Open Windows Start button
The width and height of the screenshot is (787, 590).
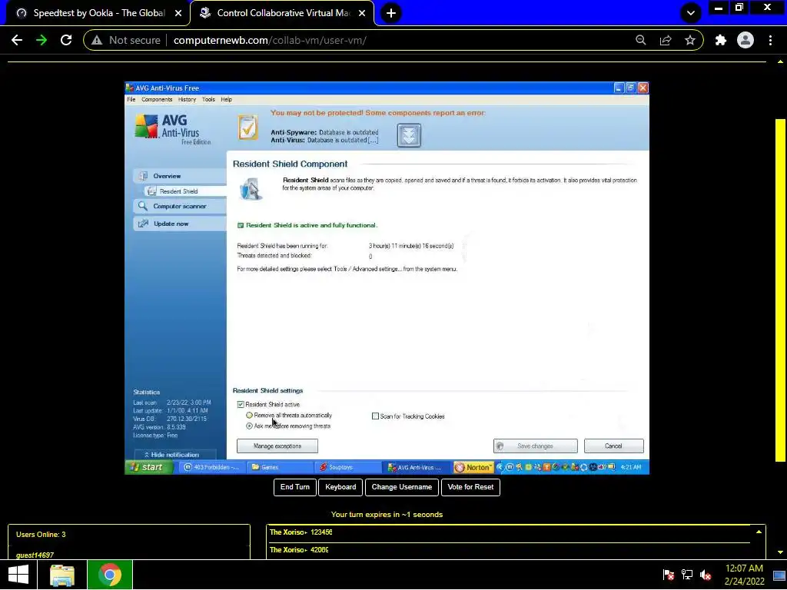point(18,575)
